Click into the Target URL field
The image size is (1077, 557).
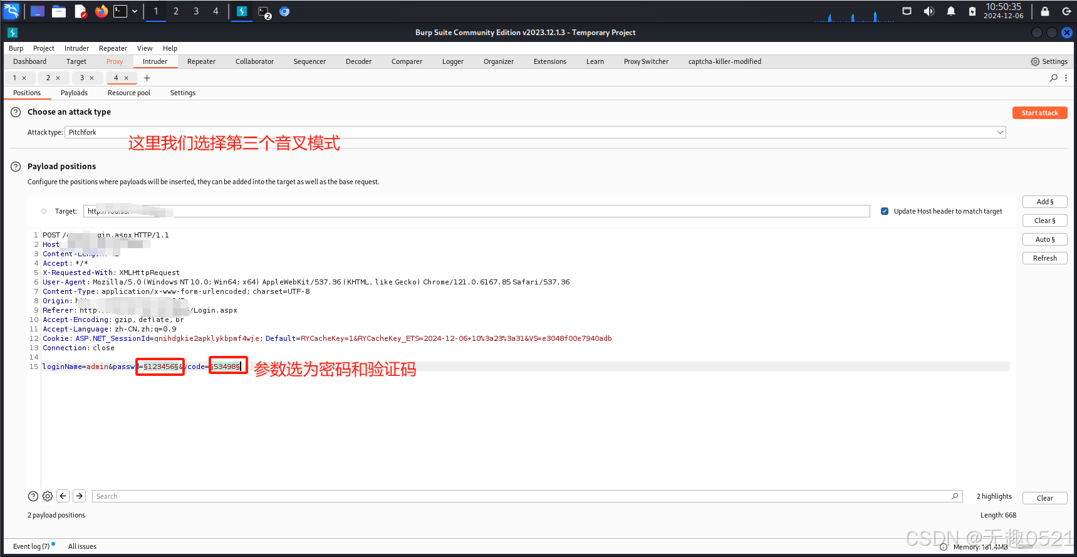pos(476,211)
